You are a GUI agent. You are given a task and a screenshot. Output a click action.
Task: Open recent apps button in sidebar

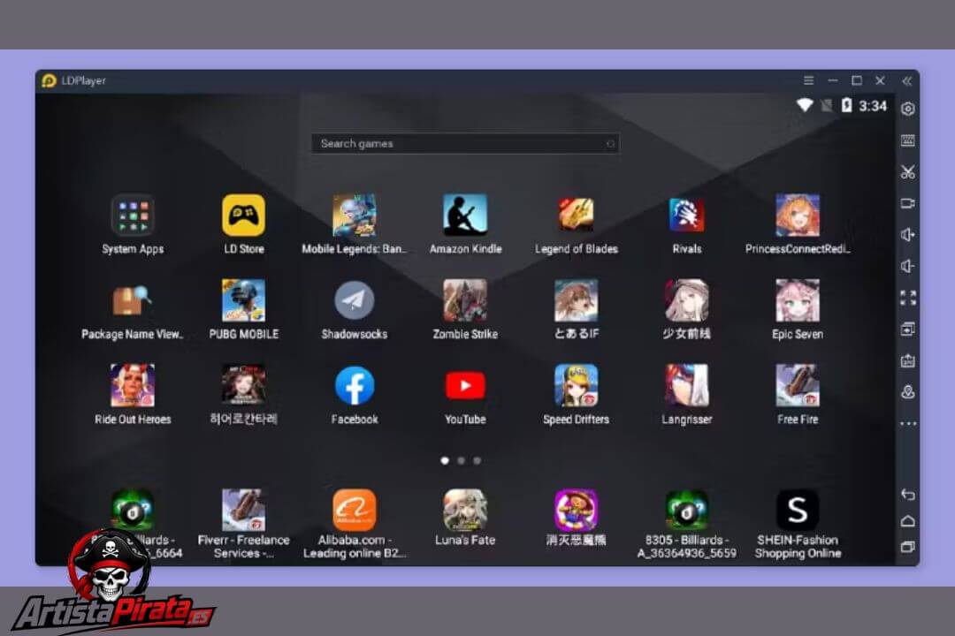pyautogui.click(x=907, y=547)
